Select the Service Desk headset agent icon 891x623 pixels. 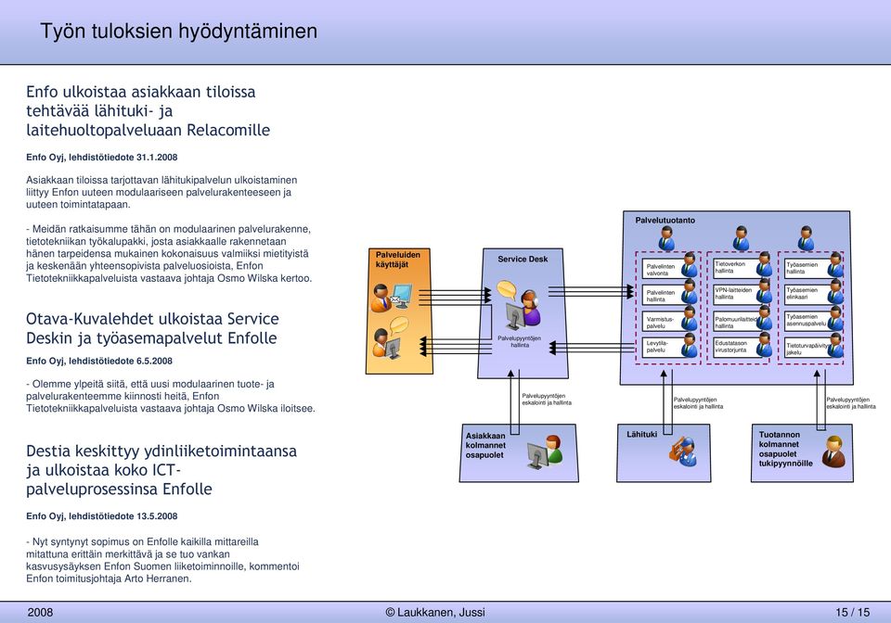click(523, 311)
